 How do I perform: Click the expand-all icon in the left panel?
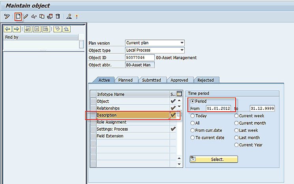(58, 29)
